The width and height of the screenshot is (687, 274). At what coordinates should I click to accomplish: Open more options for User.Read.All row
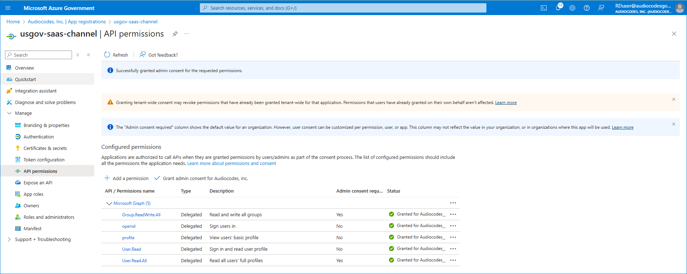pos(453,260)
